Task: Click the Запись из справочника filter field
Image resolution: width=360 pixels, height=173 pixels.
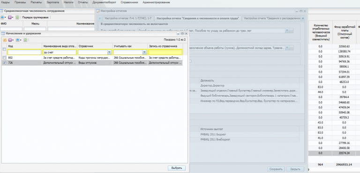Action: tap(165, 53)
